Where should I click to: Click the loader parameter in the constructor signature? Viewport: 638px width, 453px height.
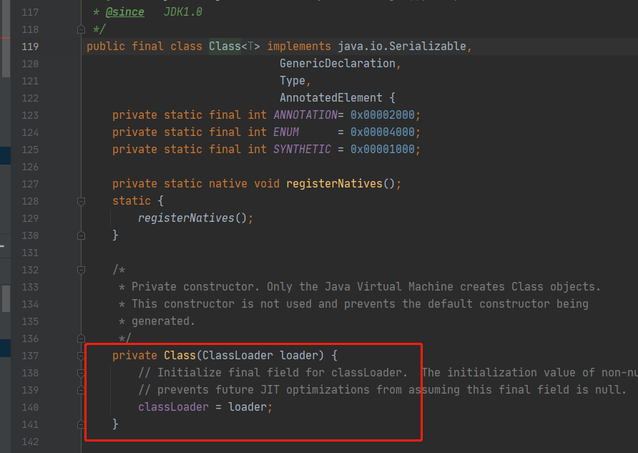click(x=299, y=356)
